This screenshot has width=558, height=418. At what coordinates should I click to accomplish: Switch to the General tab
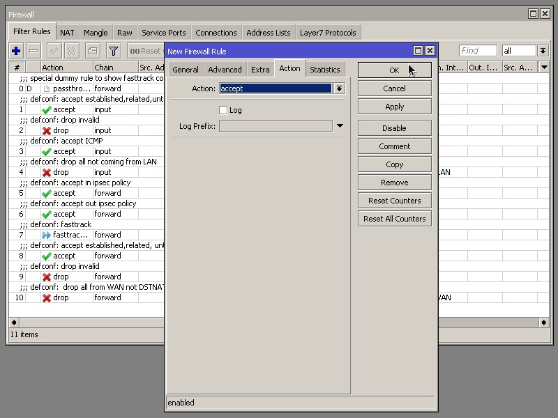186,70
